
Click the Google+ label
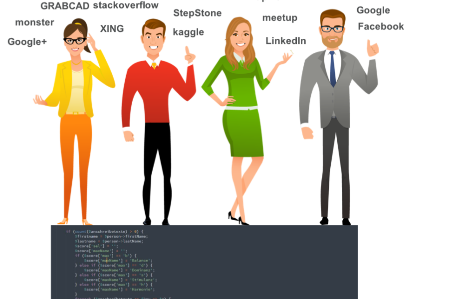click(x=27, y=42)
